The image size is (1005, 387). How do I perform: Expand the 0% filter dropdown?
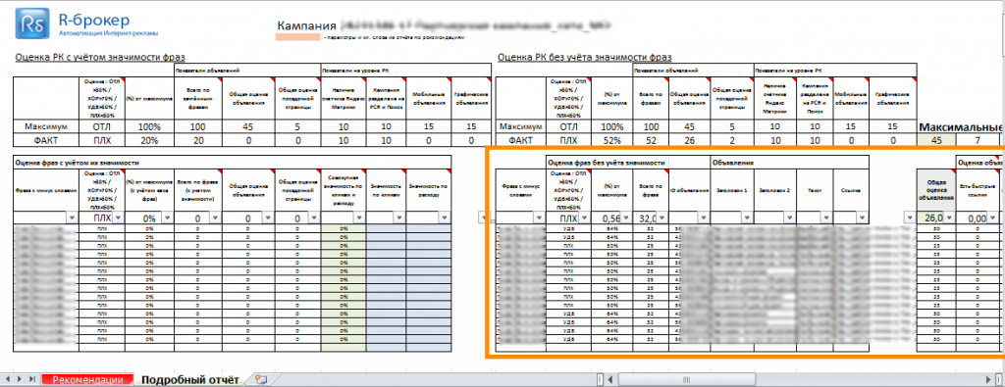(x=166, y=218)
